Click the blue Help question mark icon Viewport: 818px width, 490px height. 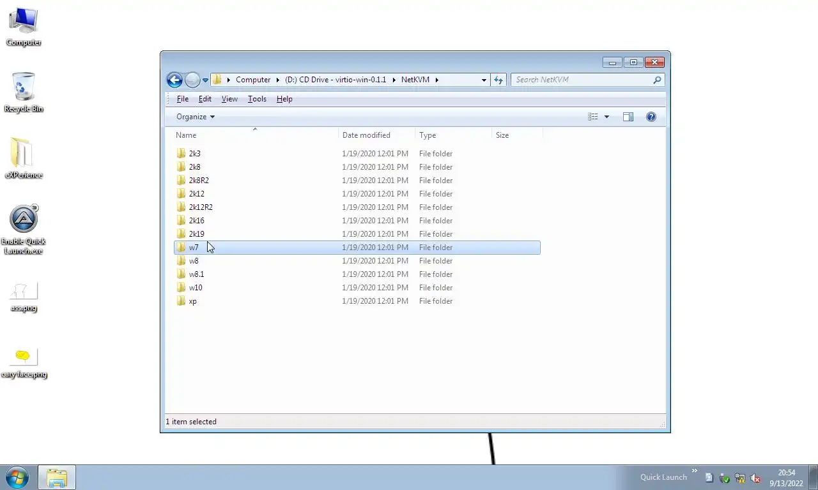[651, 117]
